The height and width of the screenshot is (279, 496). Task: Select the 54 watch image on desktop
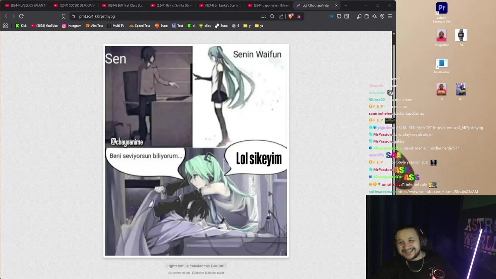pyautogui.click(x=461, y=38)
